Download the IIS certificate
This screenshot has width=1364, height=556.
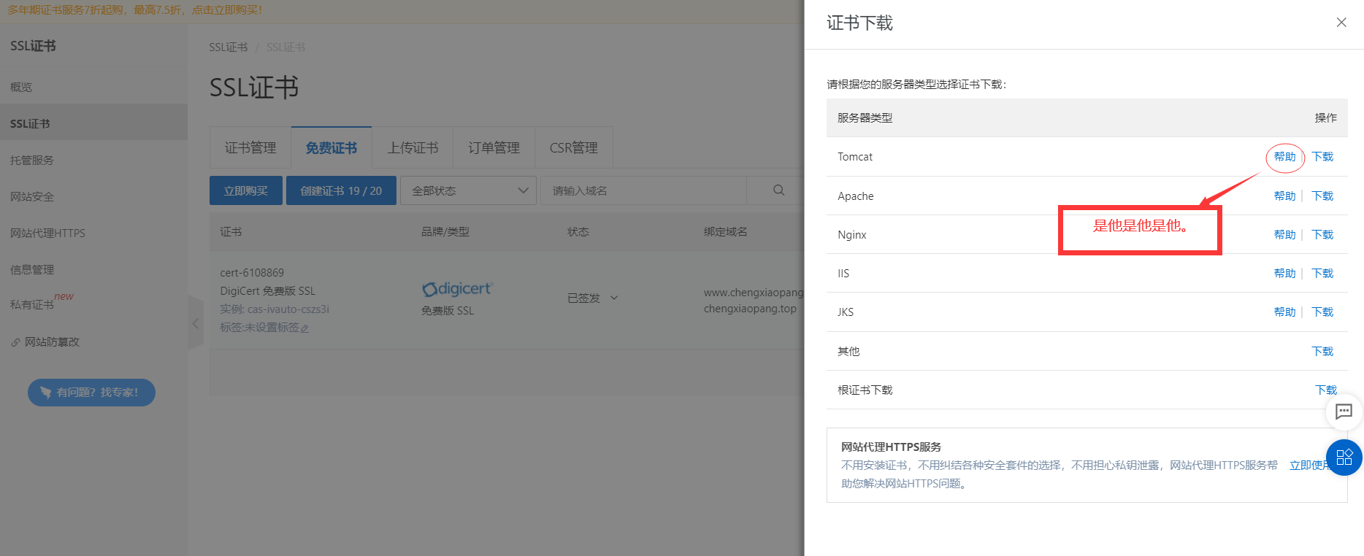point(1322,274)
